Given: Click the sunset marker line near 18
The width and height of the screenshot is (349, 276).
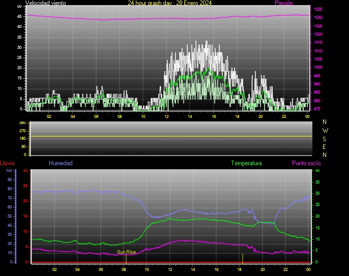Looking at the screenshot, I should click(243, 259).
